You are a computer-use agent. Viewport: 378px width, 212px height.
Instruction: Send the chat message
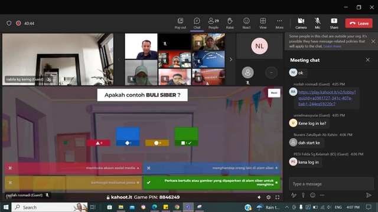pyautogui.click(x=369, y=195)
